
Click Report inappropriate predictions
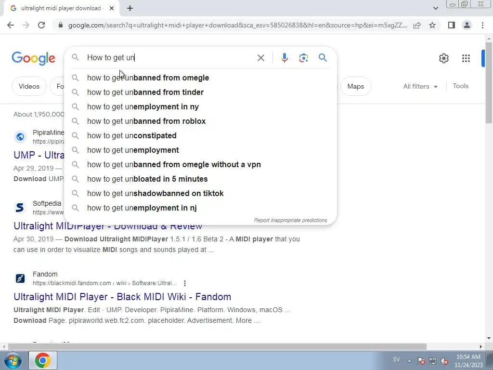(290, 220)
